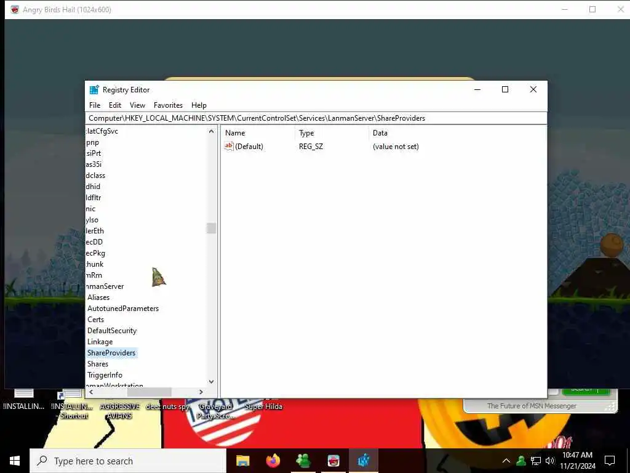The image size is (630, 473).
Task: Select the tree key ending in as35i
Action: (94, 164)
